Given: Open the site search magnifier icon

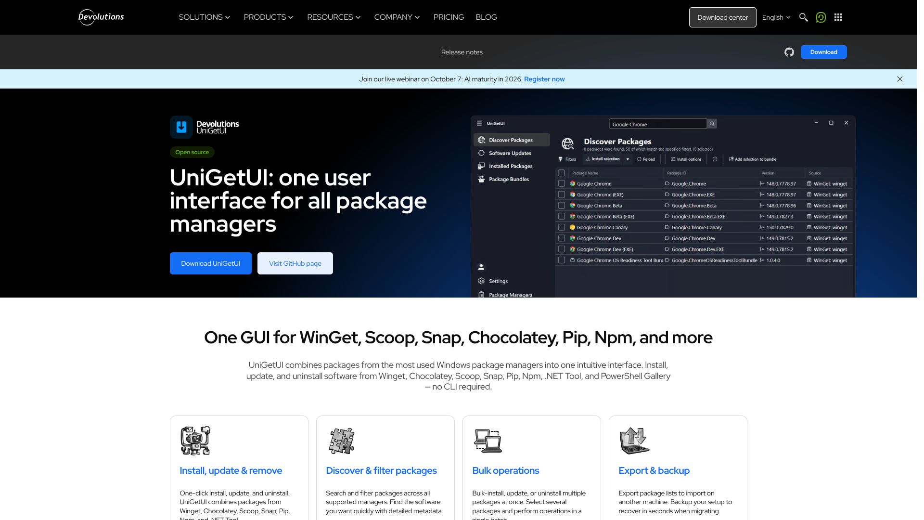Looking at the screenshot, I should 803,17.
